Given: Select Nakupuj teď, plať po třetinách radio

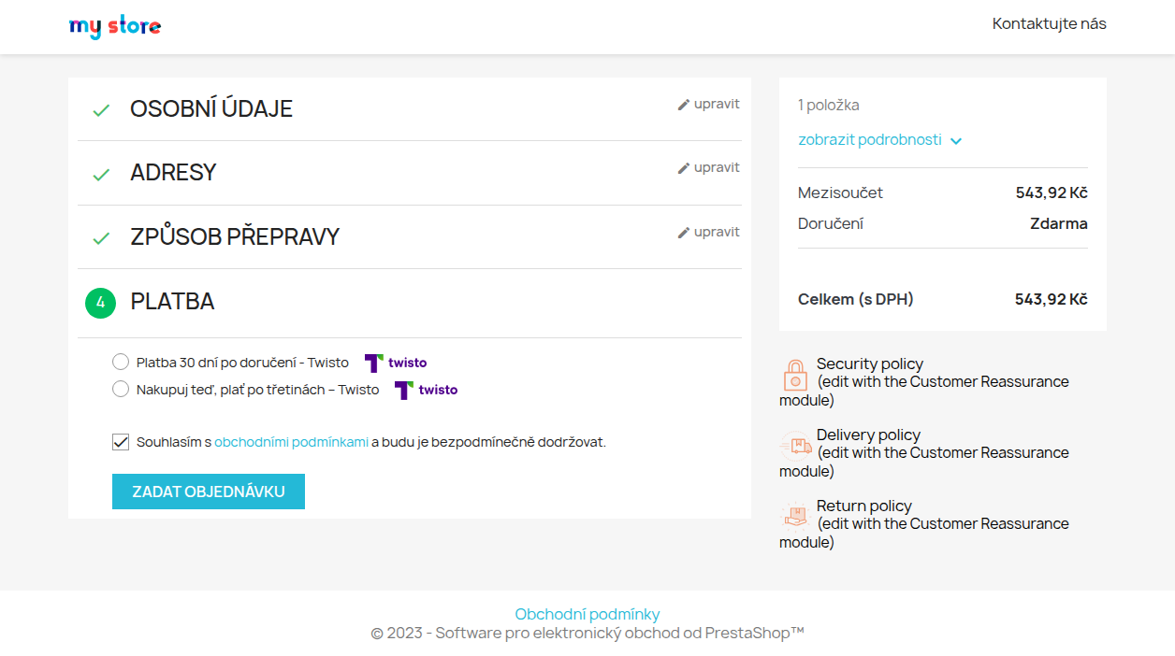Looking at the screenshot, I should pyautogui.click(x=121, y=389).
